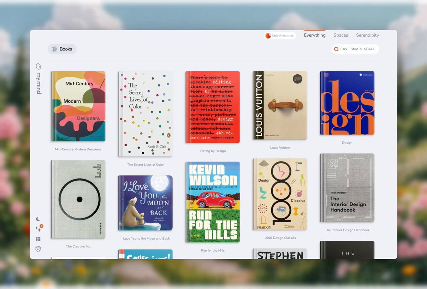Viewport: 427px width, 289px height.
Task: Click the 'Run for the Hills' caption
Action: [213, 250]
